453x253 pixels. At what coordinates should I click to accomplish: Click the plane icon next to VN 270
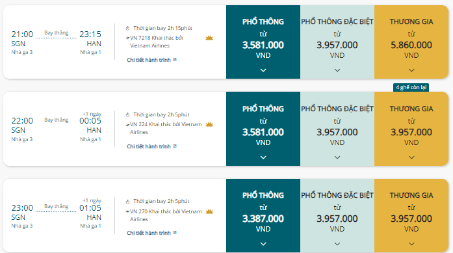(127, 211)
